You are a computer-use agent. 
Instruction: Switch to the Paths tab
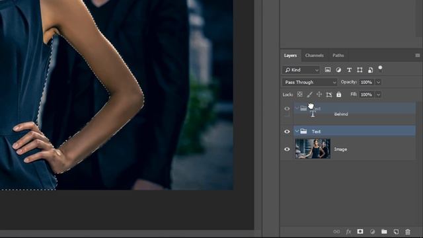[x=338, y=56]
